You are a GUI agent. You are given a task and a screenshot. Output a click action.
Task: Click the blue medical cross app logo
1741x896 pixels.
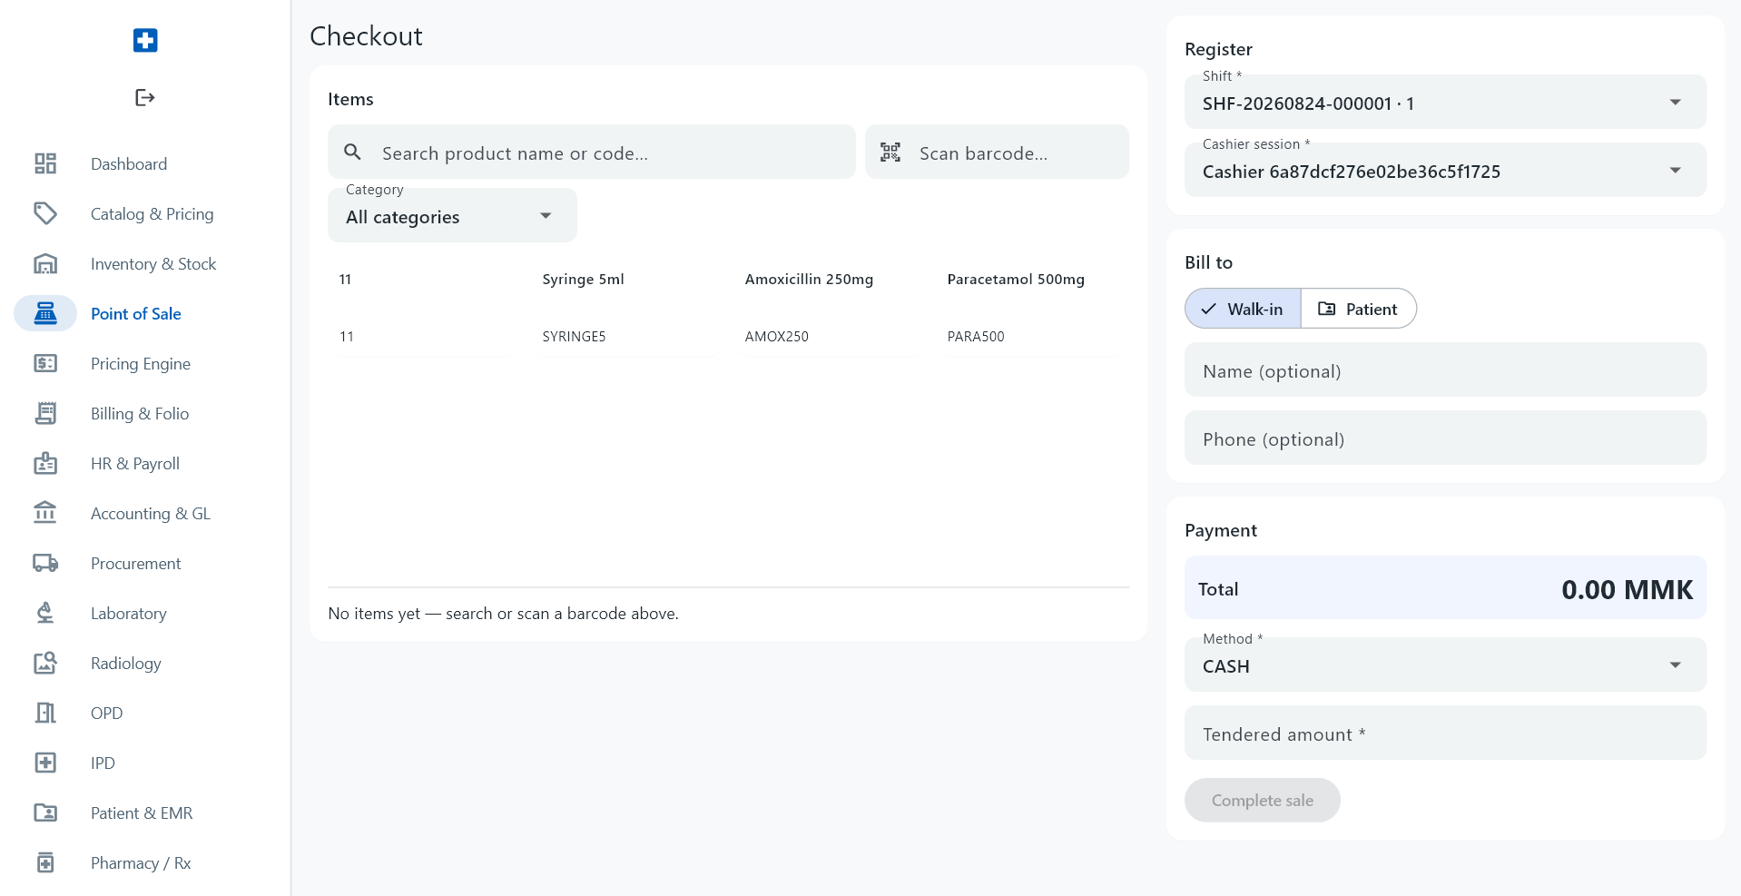coord(145,40)
